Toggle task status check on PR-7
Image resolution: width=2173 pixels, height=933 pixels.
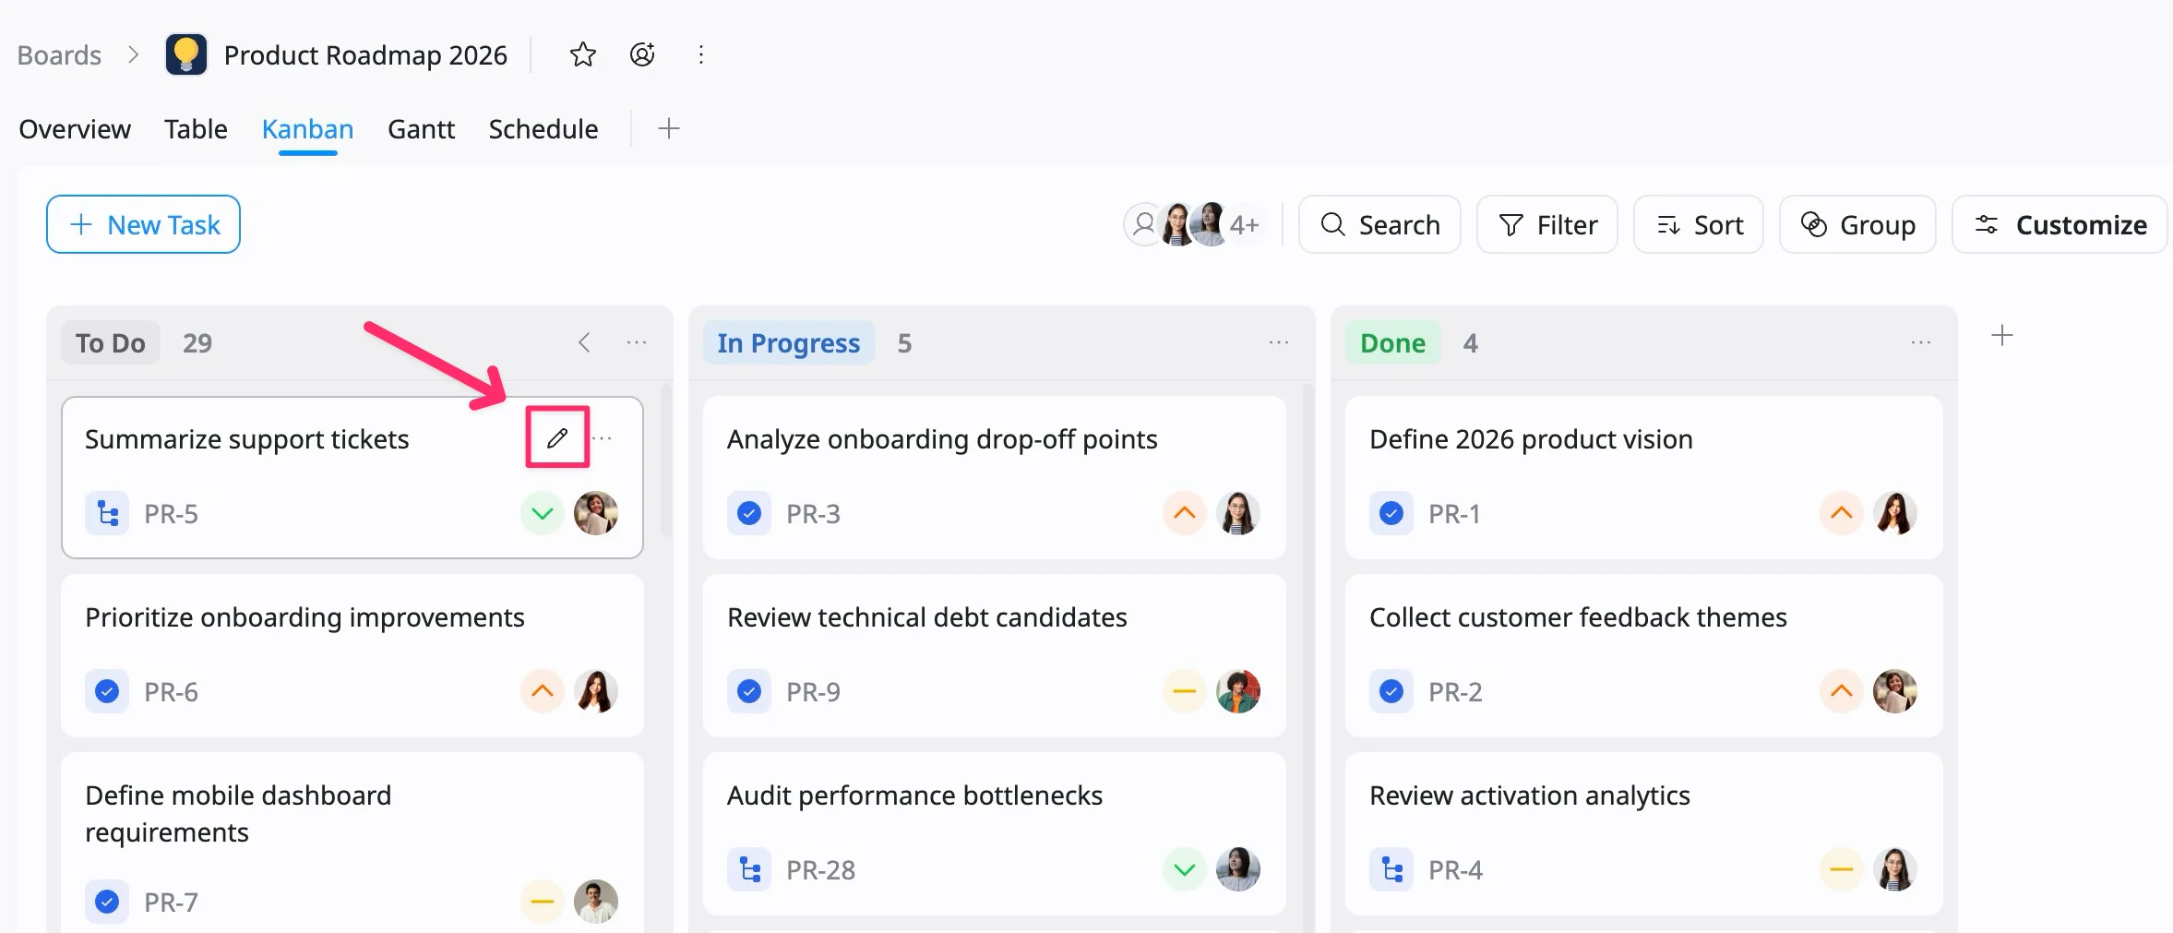coord(107,902)
